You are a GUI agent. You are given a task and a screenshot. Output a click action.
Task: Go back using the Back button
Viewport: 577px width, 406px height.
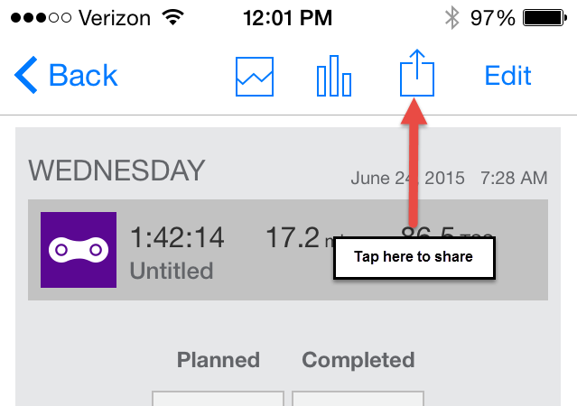(66, 75)
